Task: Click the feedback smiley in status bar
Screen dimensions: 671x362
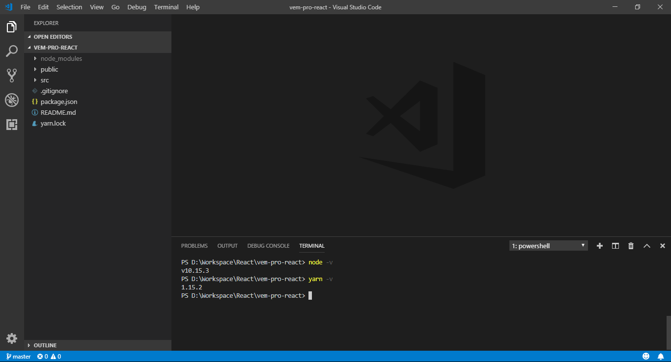Action: 646,357
